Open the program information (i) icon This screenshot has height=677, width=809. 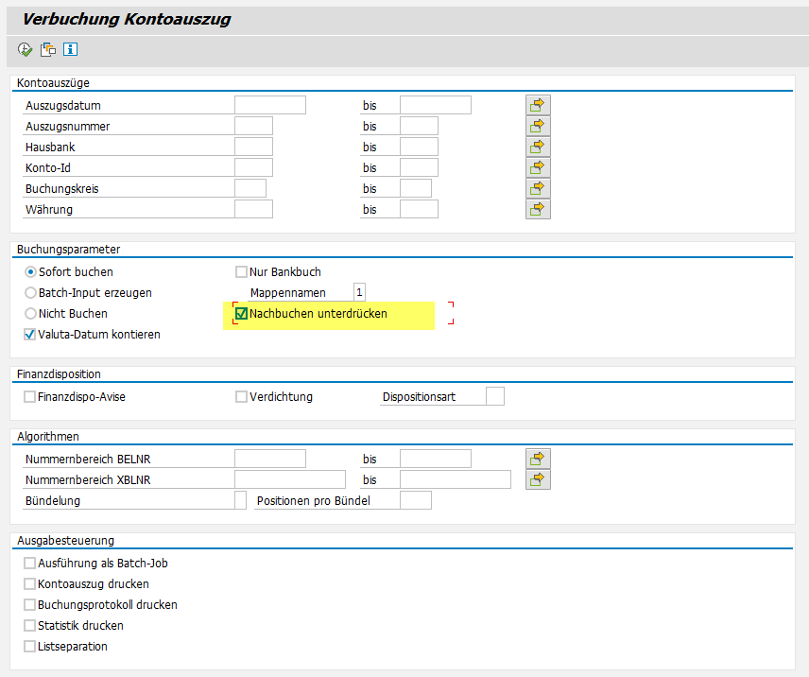(x=70, y=50)
